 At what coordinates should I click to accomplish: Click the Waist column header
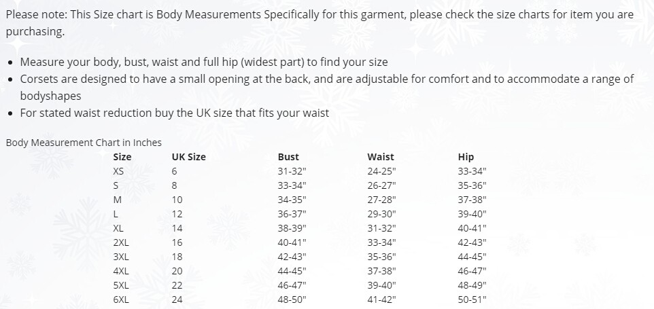[380, 157]
